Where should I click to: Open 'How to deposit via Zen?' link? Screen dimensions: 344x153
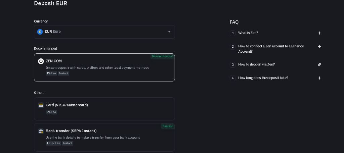click(256, 64)
